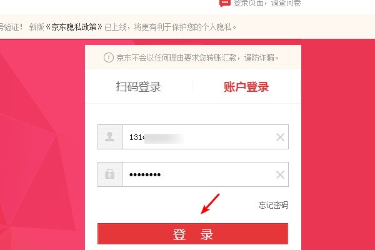Clear the password field with its X icon

click(280, 175)
